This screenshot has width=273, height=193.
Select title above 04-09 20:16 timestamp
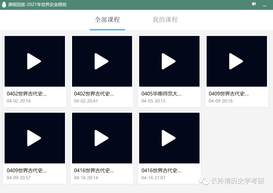[x=229, y=94]
